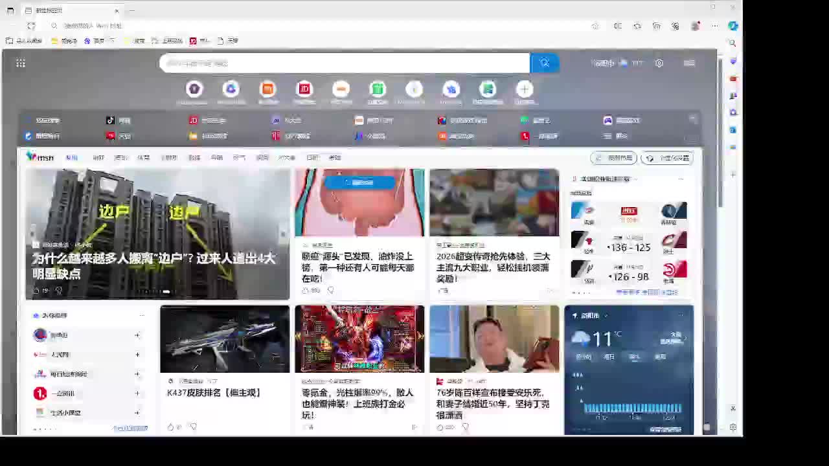
Task: Refresh the page with reload icon
Action: [x=31, y=26]
